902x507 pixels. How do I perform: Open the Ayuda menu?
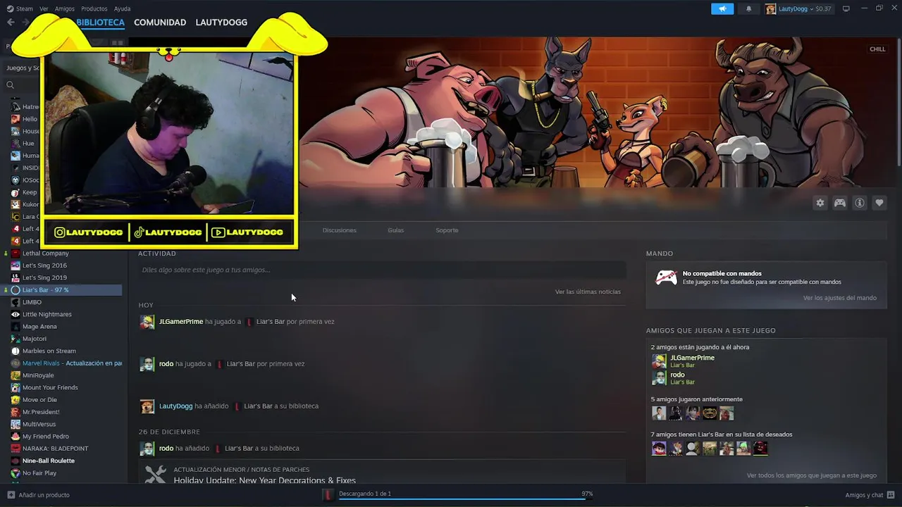[x=122, y=8]
